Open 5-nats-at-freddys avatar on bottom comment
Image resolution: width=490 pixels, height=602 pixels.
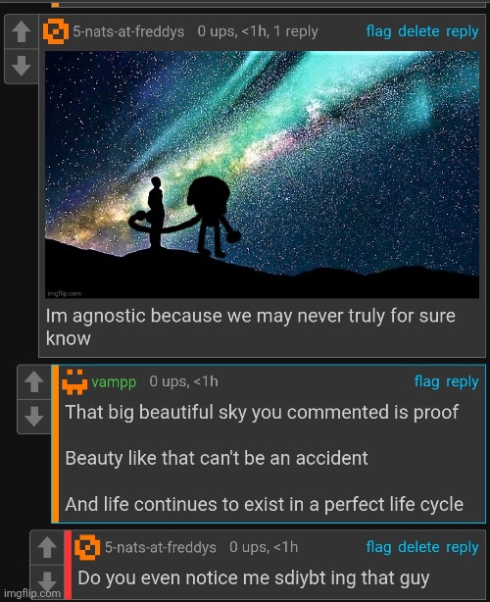pyautogui.click(x=87, y=547)
